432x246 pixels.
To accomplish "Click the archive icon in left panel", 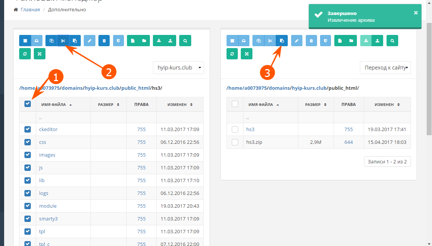I will [x=25, y=41].
